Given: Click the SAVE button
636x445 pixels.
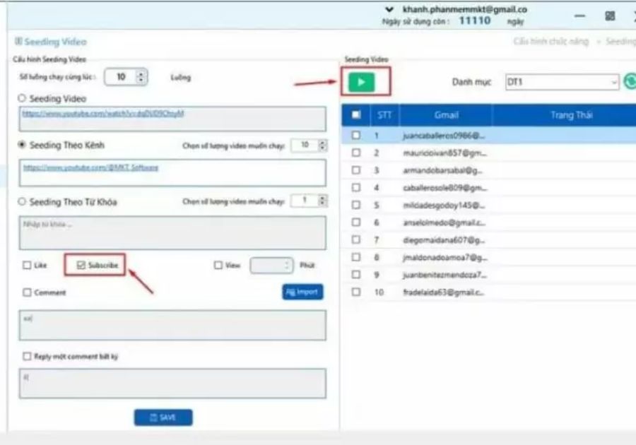Looking at the screenshot, I should 163,417.
